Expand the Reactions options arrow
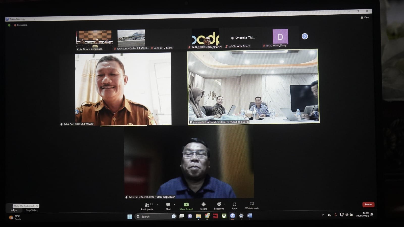Viewport: 404px width, 227px height. 224,204
